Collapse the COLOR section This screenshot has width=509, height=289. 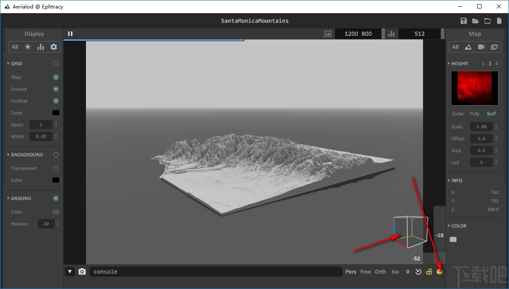click(x=449, y=226)
